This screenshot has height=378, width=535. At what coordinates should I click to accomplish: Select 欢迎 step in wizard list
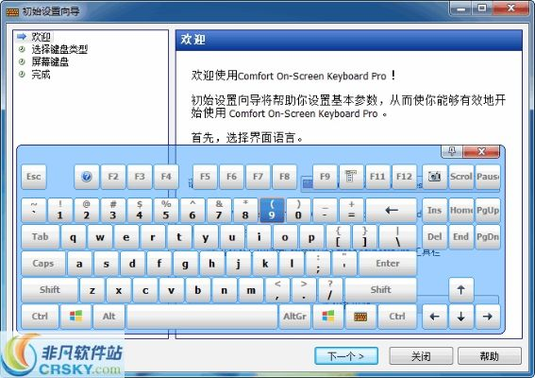point(41,37)
